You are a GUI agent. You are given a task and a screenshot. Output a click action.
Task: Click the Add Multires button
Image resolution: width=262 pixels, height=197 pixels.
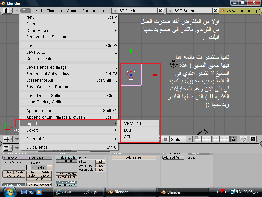134,158
